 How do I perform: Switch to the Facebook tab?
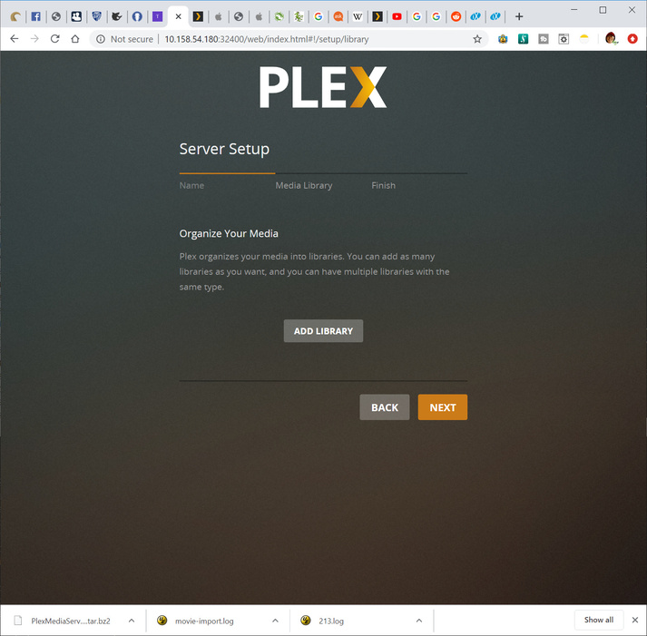point(36,16)
